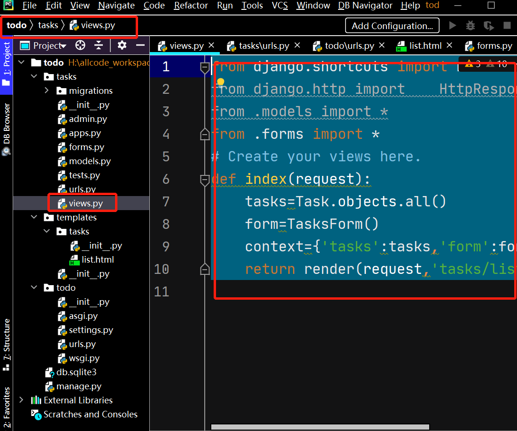Select db.sqlite3 in project tree
This screenshot has width=517, height=431.
click(70, 372)
